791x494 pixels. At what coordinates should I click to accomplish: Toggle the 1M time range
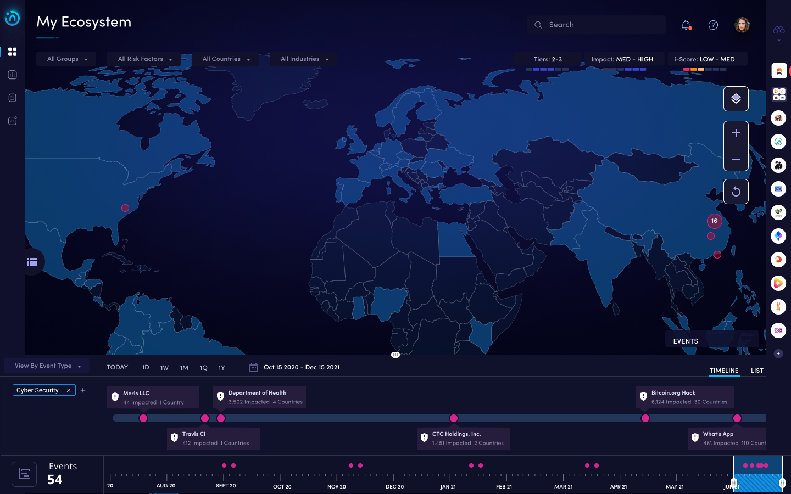pyautogui.click(x=184, y=368)
